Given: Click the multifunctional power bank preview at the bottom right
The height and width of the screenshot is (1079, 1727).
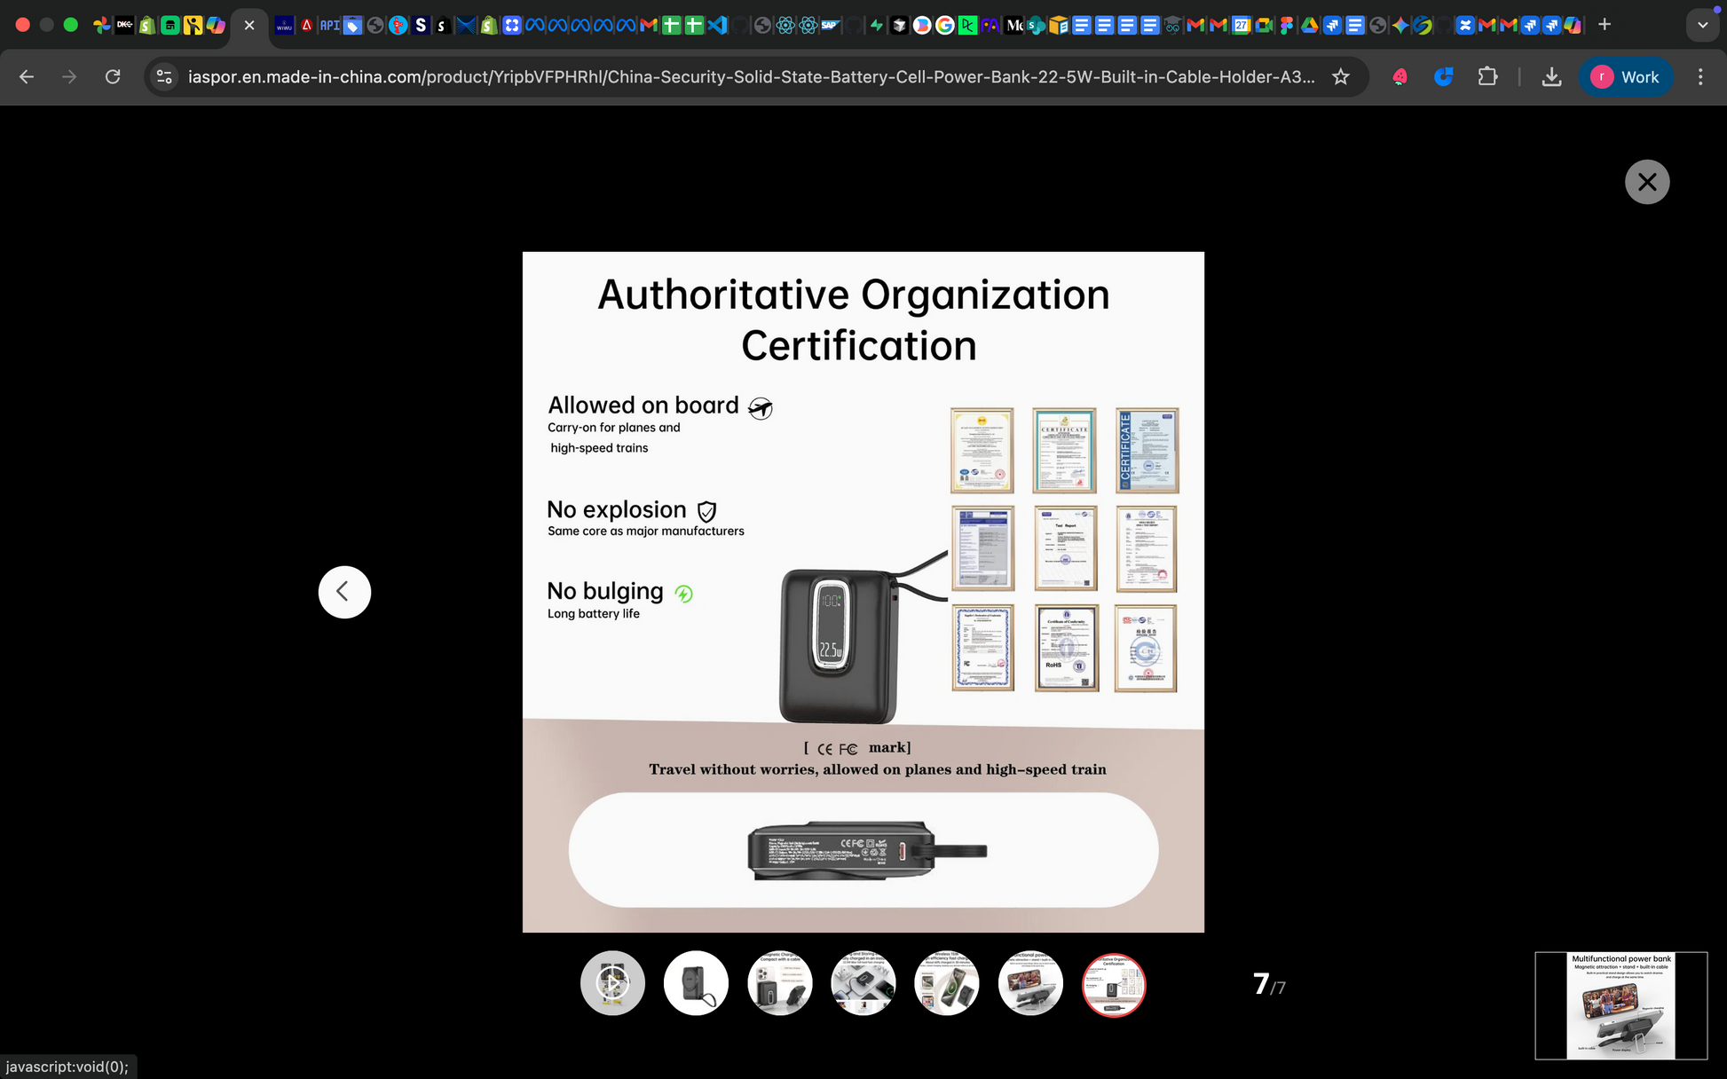Looking at the screenshot, I should point(1621,1005).
